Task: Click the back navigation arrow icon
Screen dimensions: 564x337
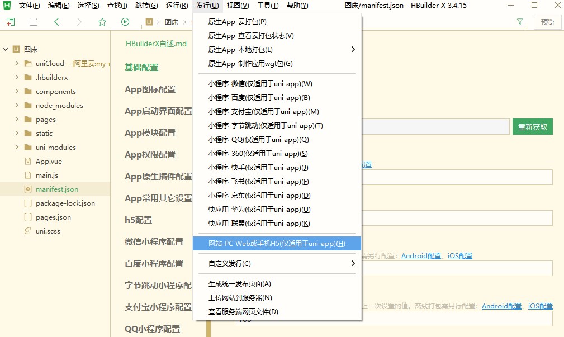Action: pos(56,22)
